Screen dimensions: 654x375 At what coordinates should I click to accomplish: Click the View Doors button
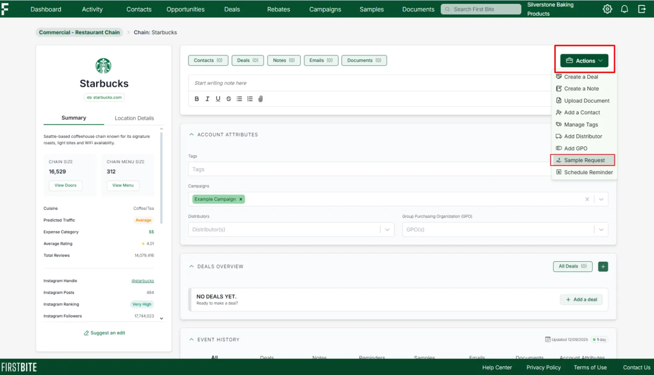[66, 186]
